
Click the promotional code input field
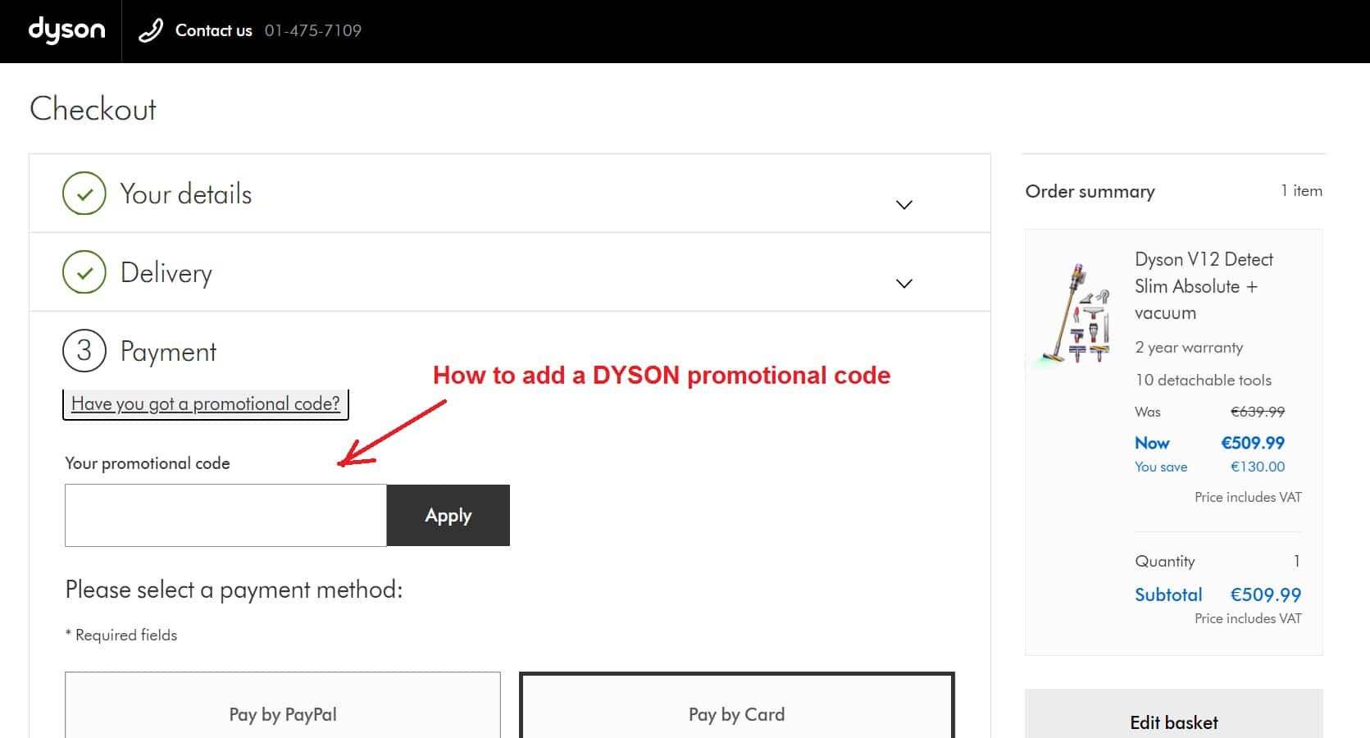(225, 515)
